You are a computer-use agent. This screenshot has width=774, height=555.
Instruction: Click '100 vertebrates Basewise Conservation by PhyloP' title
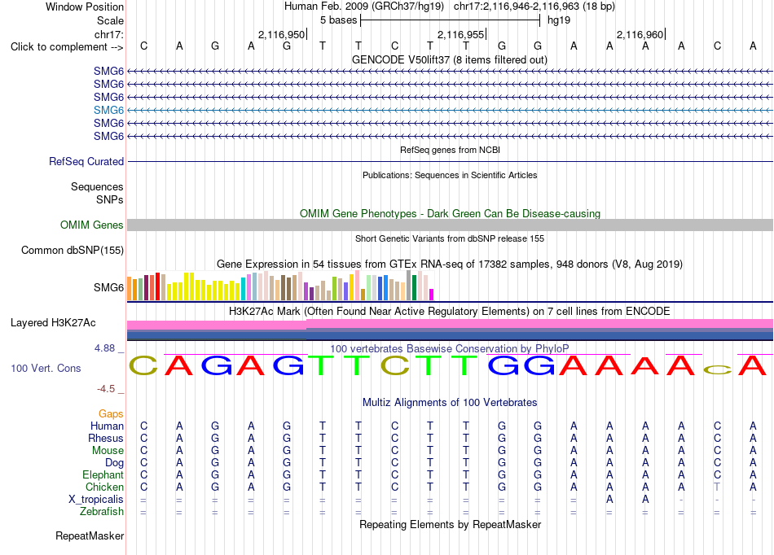[450, 349]
